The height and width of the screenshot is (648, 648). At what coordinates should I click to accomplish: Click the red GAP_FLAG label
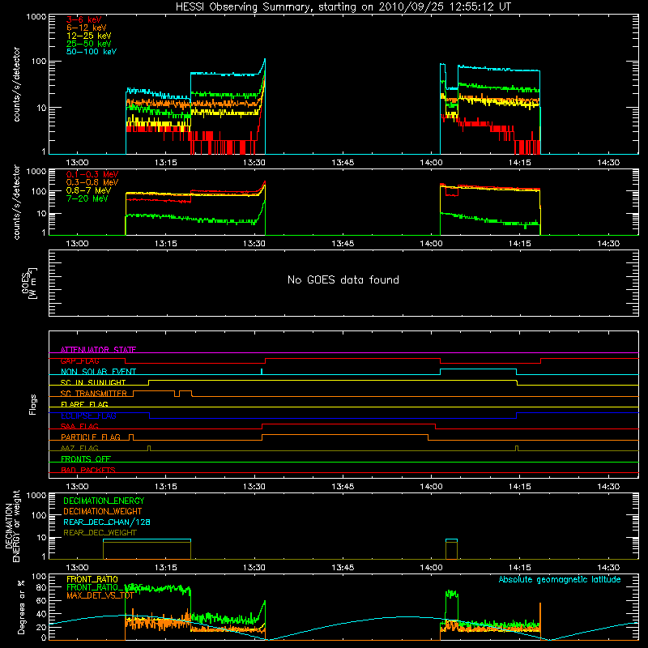(x=79, y=360)
